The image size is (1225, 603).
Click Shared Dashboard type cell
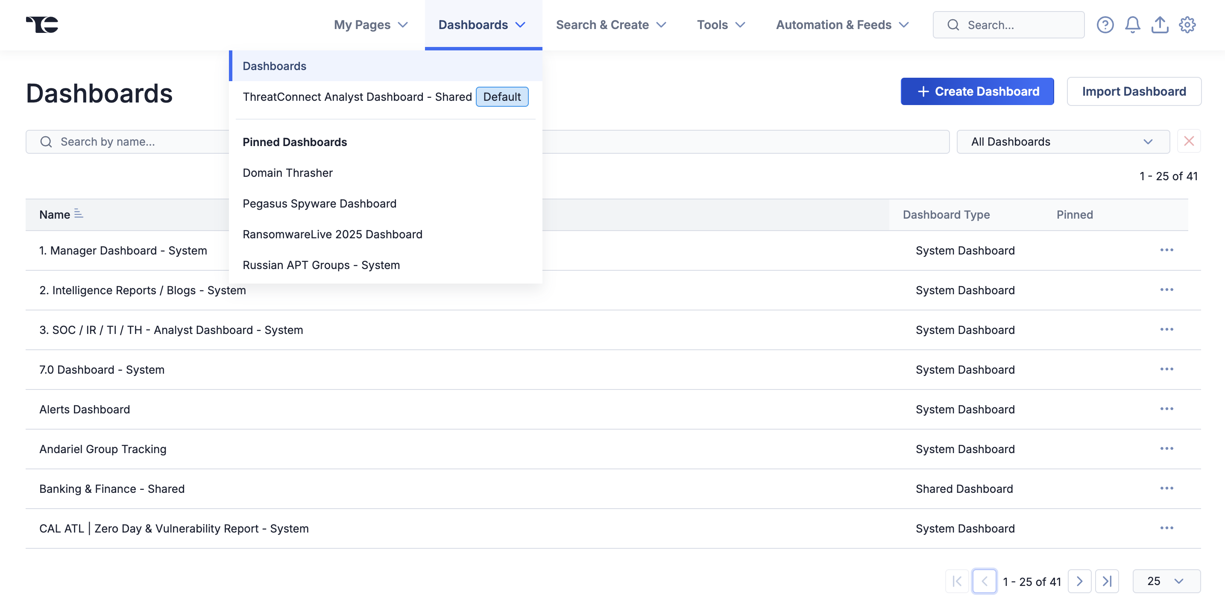[x=964, y=489]
